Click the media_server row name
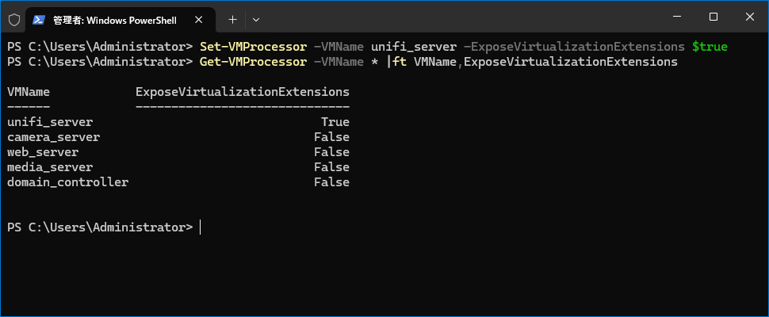This screenshot has width=769, height=317. (50, 167)
